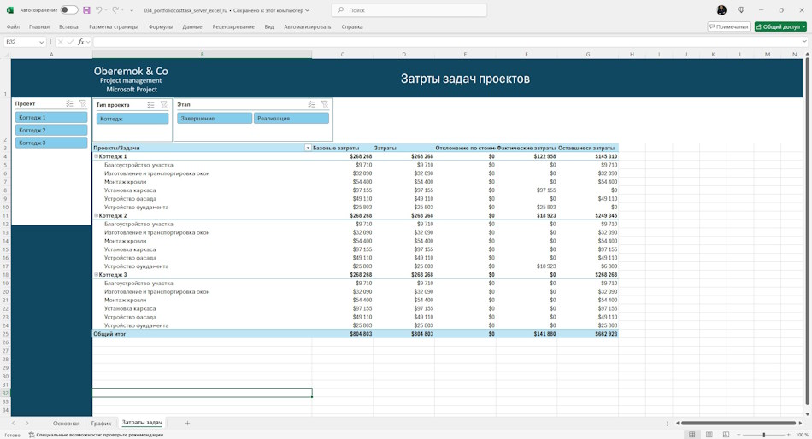The height and width of the screenshot is (439, 812).
Task: Enable multi-select in the Тип проекта slicer
Action: (150, 104)
